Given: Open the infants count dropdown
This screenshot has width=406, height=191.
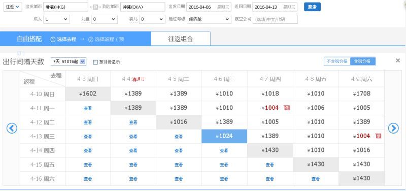Looking at the screenshot, I should (152, 19).
